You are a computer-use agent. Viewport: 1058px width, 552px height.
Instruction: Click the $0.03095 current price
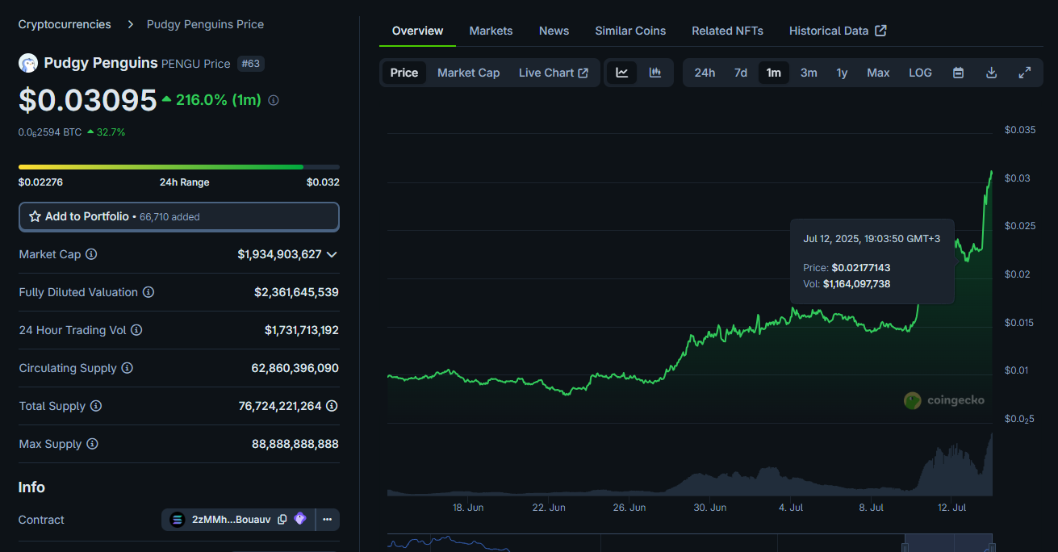click(88, 100)
